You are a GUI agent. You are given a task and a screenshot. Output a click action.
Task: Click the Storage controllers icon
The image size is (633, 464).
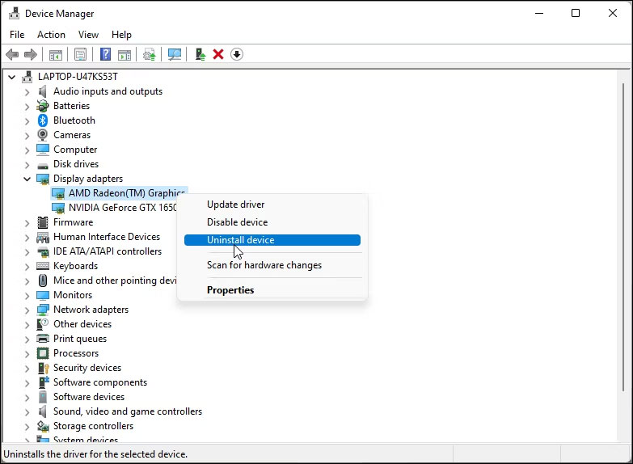coord(43,426)
